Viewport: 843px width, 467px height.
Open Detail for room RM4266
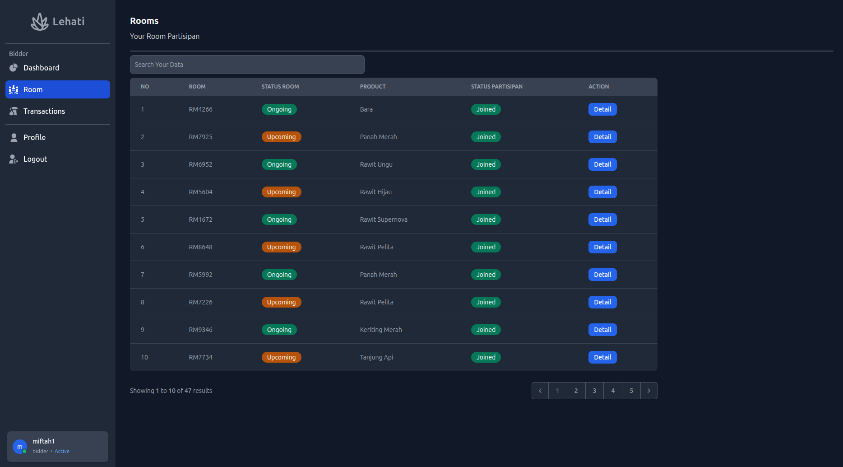pyautogui.click(x=602, y=109)
